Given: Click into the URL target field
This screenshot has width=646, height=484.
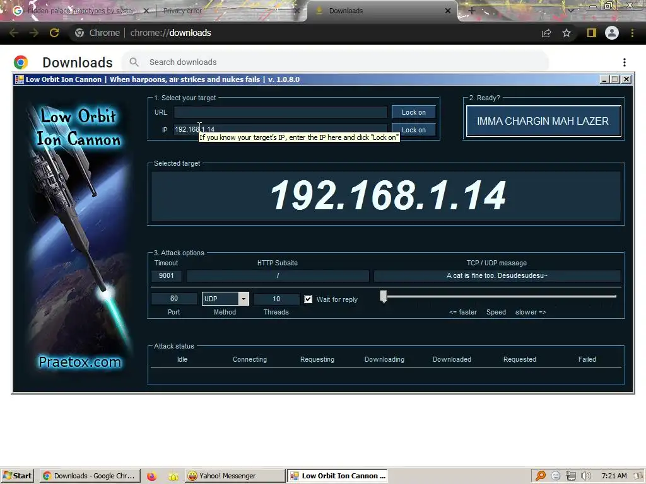Looking at the screenshot, I should (280, 112).
